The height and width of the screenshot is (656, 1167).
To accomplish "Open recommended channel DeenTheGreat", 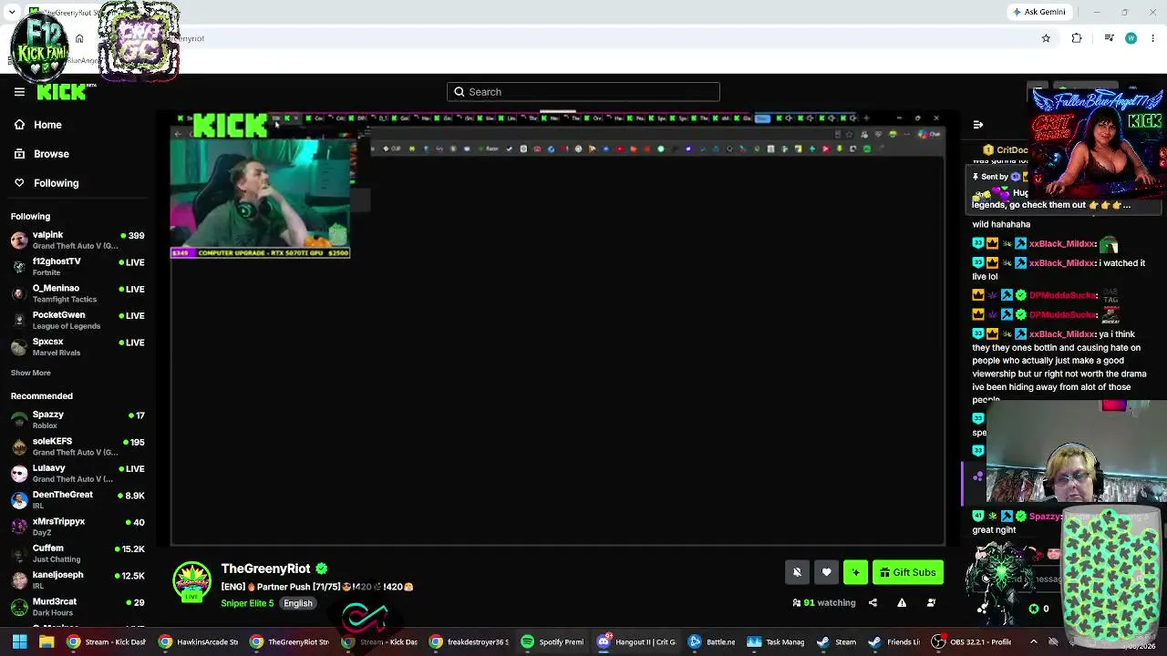I will pos(77,500).
